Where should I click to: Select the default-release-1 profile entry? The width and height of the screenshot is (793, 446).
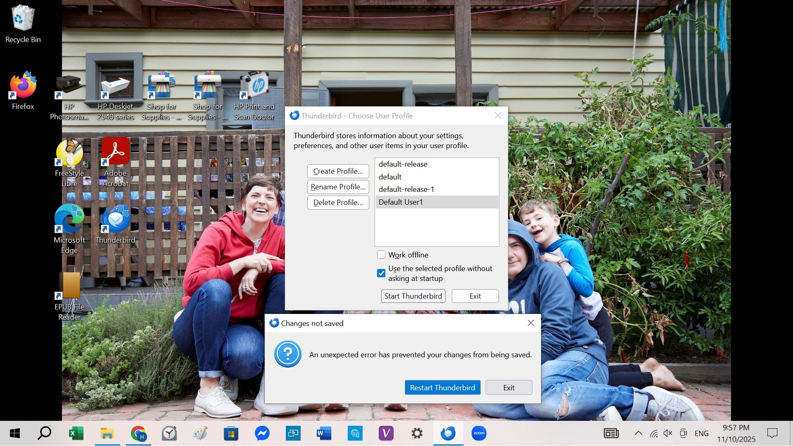(406, 189)
